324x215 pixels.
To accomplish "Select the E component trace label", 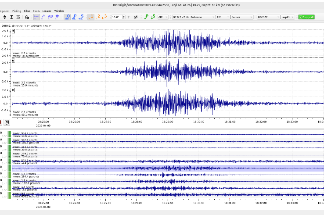I will point(13,90).
